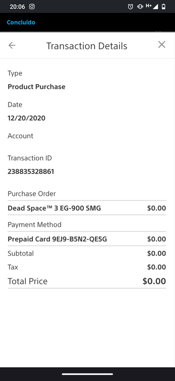The width and height of the screenshot is (175, 381).
Task: Tap the date 12/20/2020
Action: point(27,118)
